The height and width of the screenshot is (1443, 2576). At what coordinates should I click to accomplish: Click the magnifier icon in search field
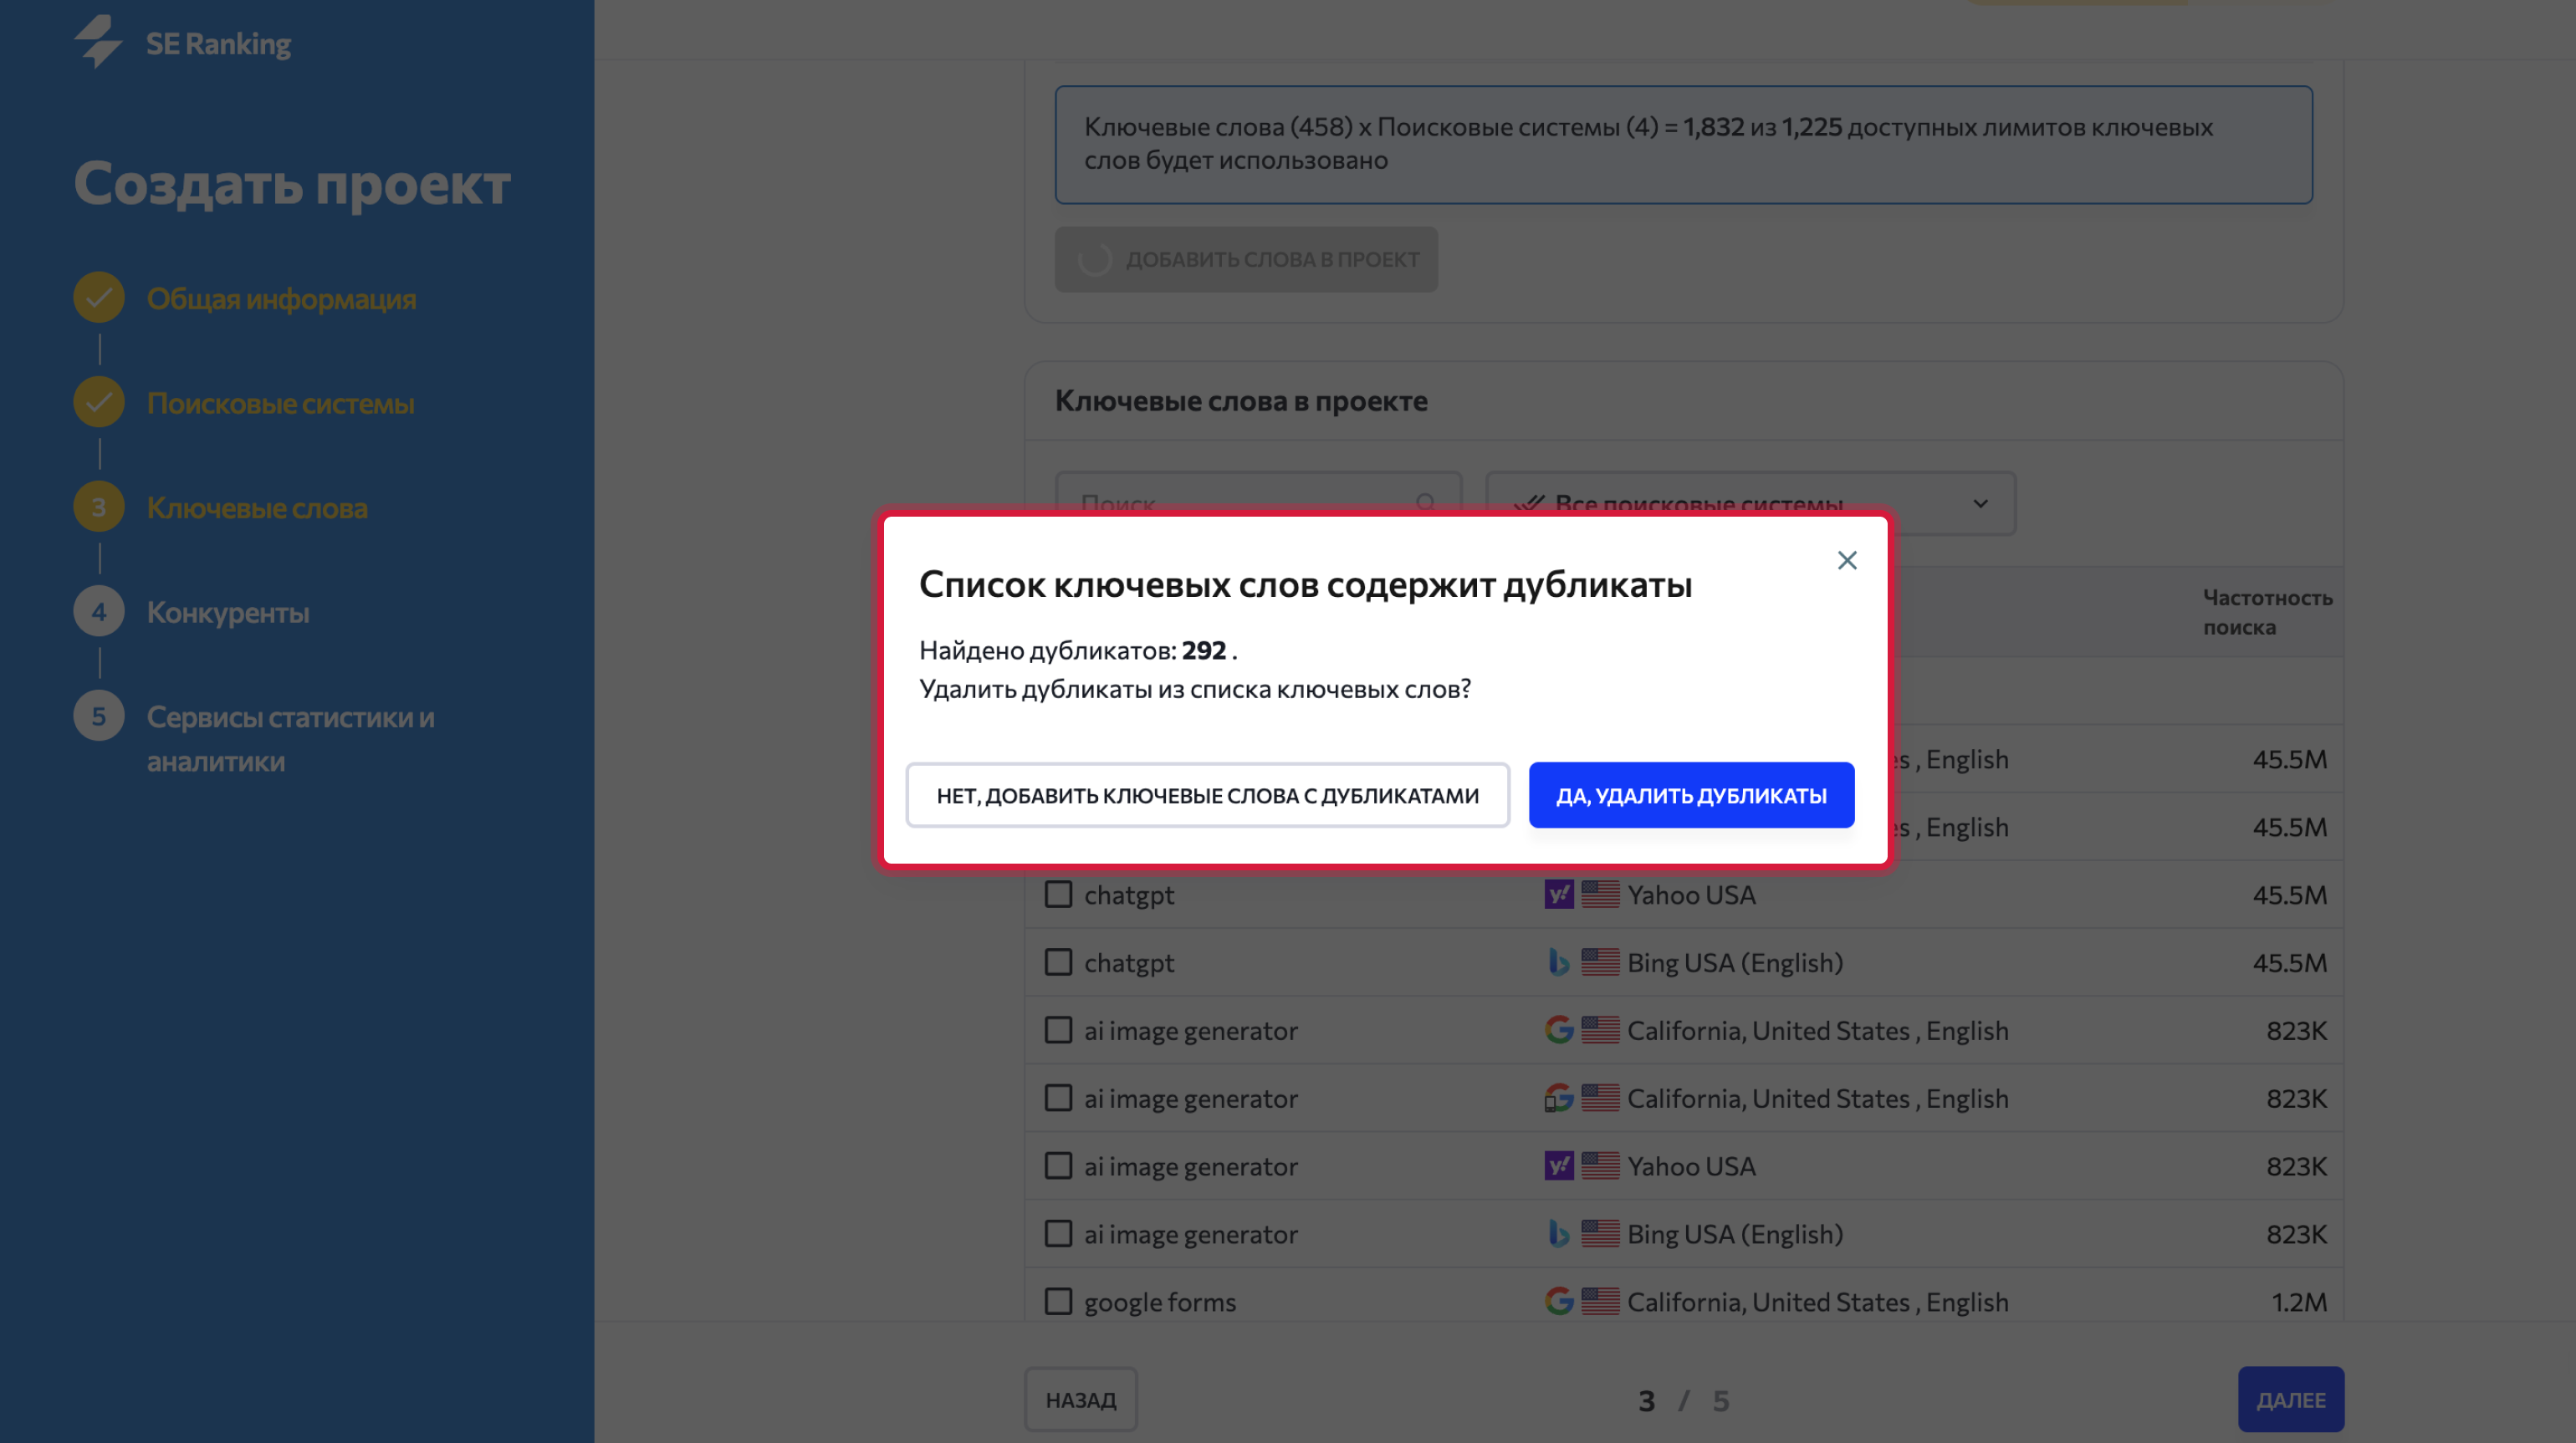[x=1425, y=502]
